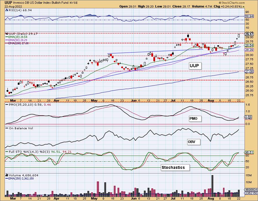This screenshot has width=258, height=201.
Task: Click the StockCharts.com copyright text
Action: [x=232, y=3]
